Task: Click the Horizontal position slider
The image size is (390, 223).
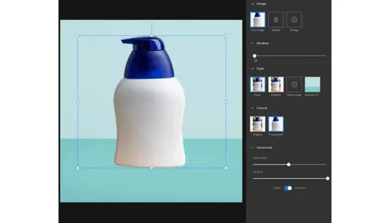Action: 290,164
